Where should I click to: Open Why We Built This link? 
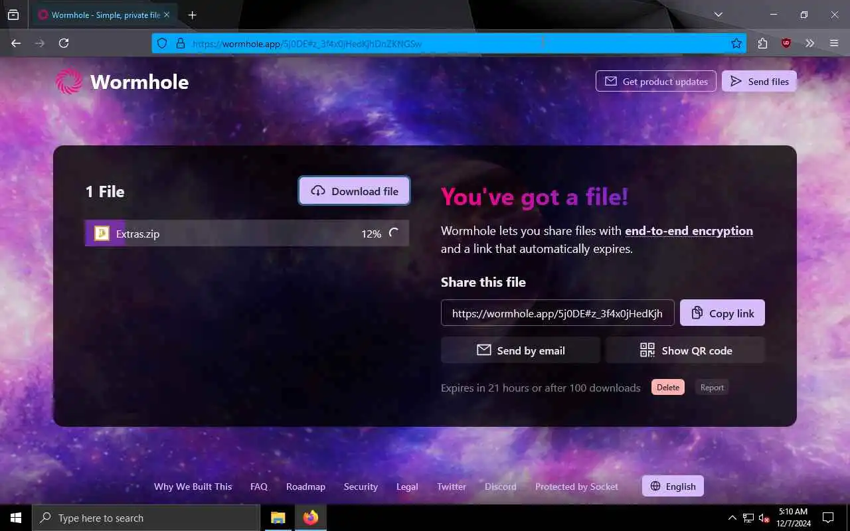click(193, 487)
